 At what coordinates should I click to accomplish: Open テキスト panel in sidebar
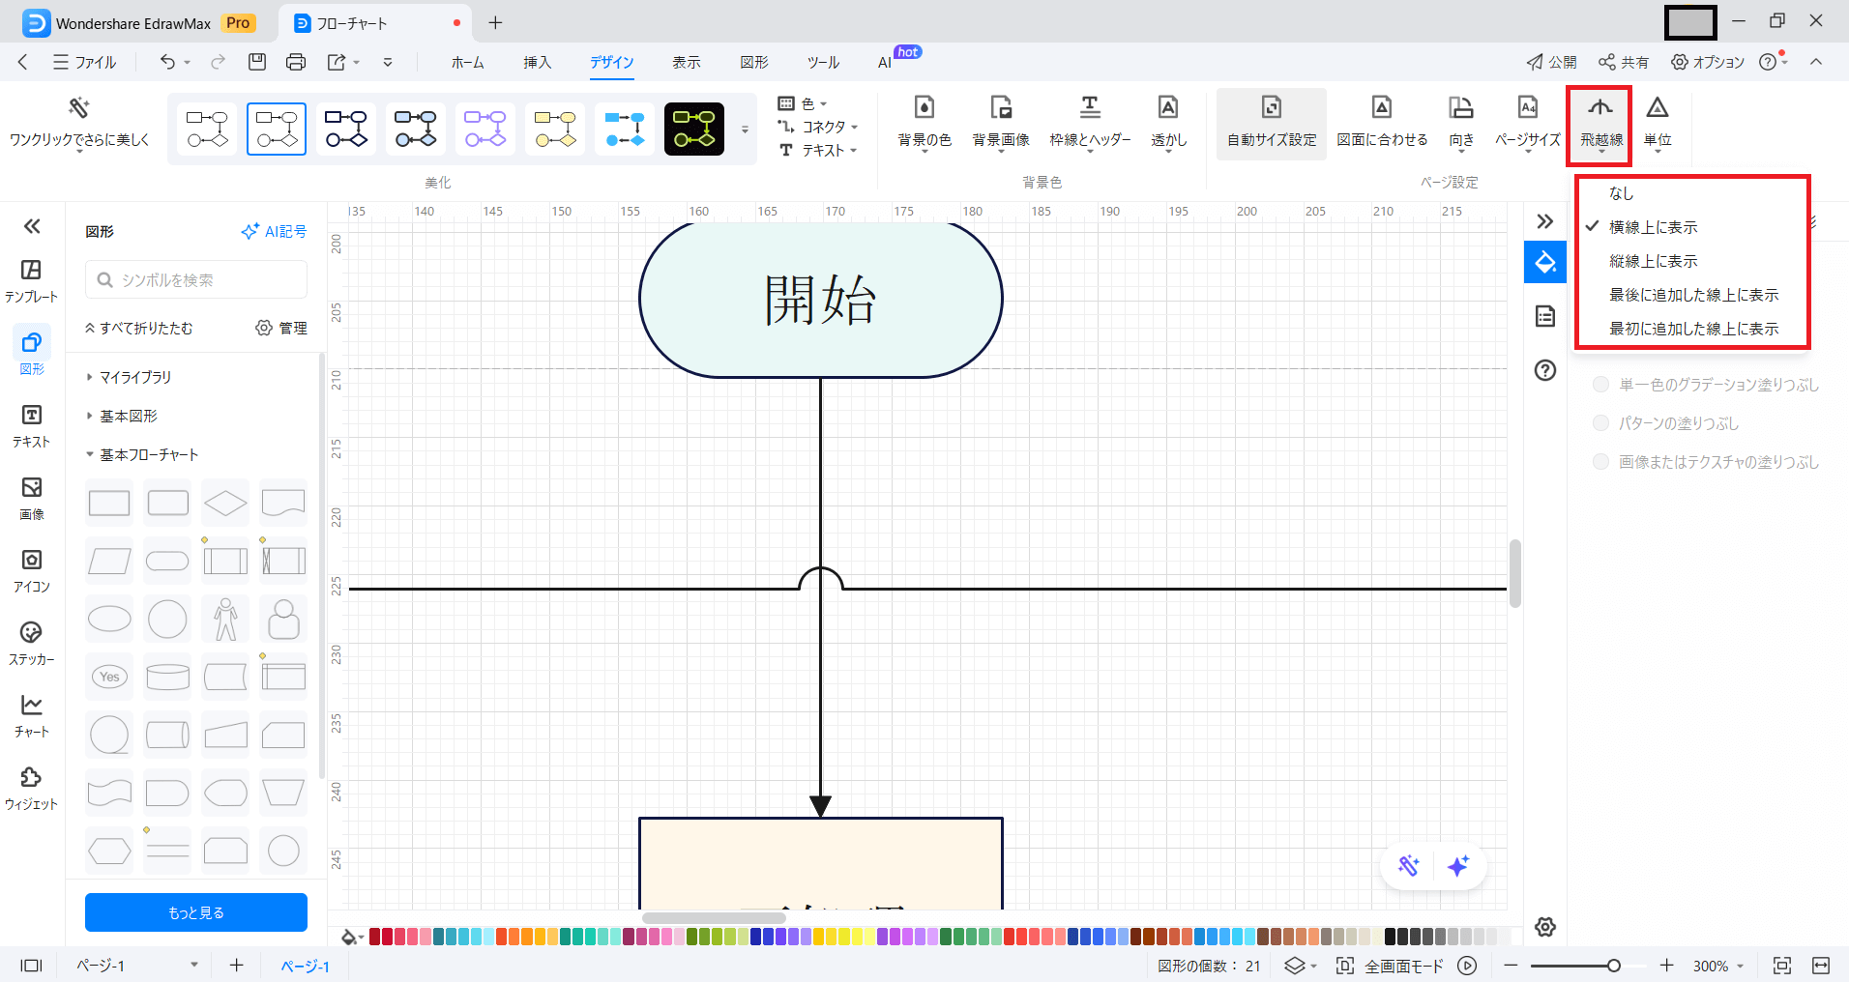coord(31,426)
